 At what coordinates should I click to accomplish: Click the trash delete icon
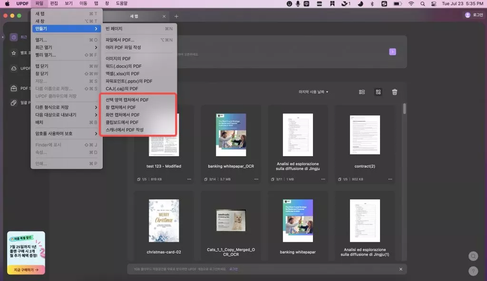[394, 92]
